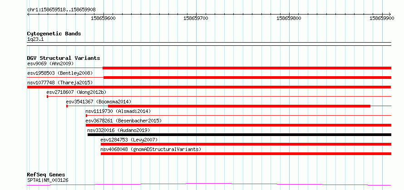Click ruler coordinate 158659800
The image size is (404, 190).
pos(289,19)
